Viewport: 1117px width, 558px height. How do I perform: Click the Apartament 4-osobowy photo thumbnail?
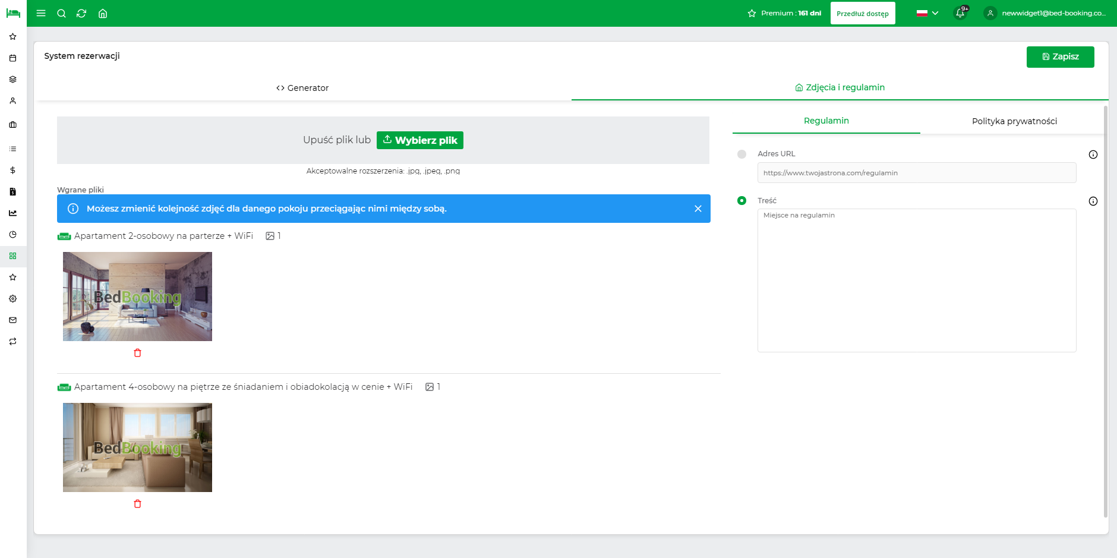(x=137, y=447)
